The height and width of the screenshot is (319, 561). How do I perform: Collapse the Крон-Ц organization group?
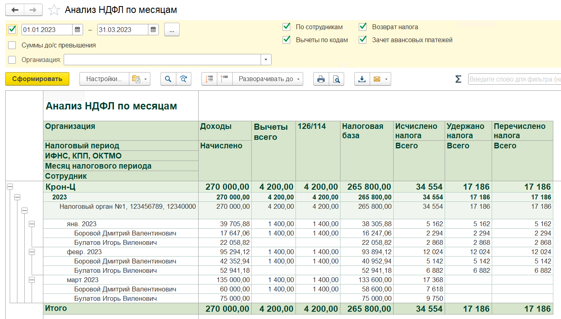[x=10, y=186]
